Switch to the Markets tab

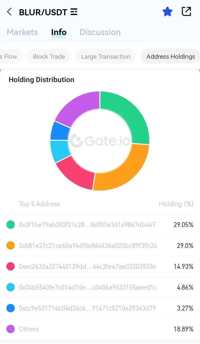coord(22,32)
